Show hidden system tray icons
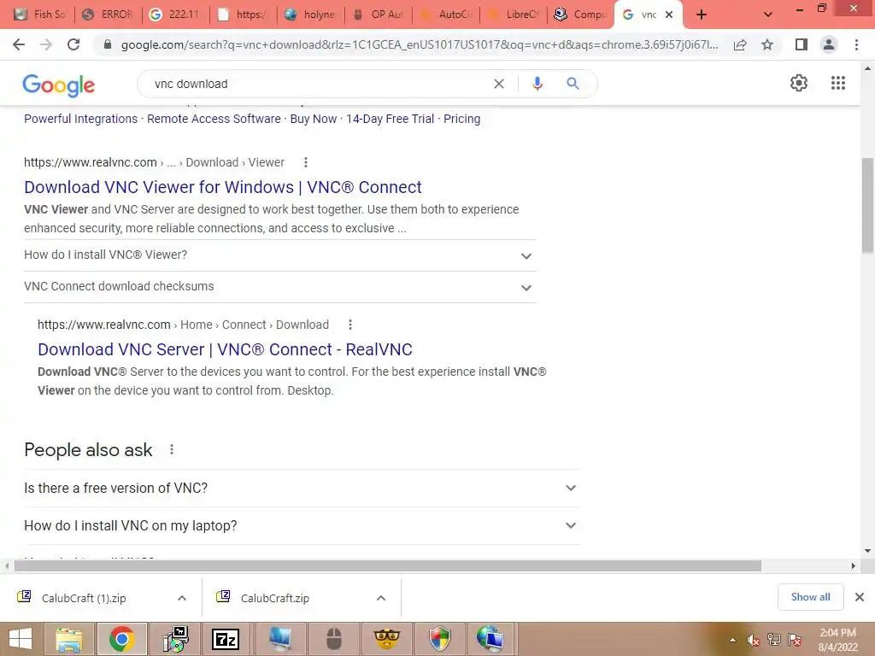The width and height of the screenshot is (875, 656). [x=732, y=640]
